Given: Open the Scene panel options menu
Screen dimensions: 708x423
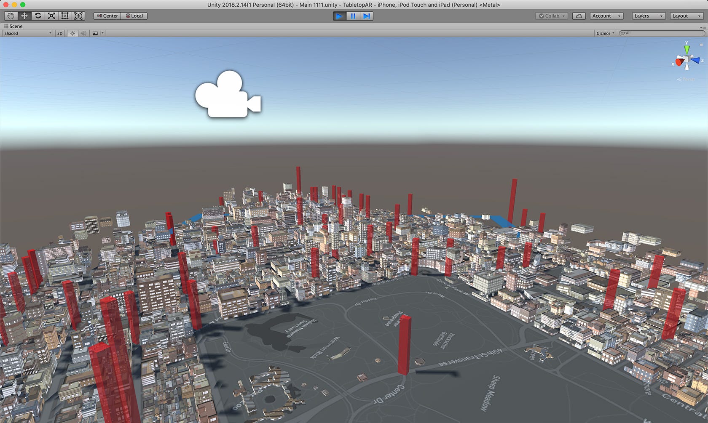Looking at the screenshot, I should (x=703, y=28).
